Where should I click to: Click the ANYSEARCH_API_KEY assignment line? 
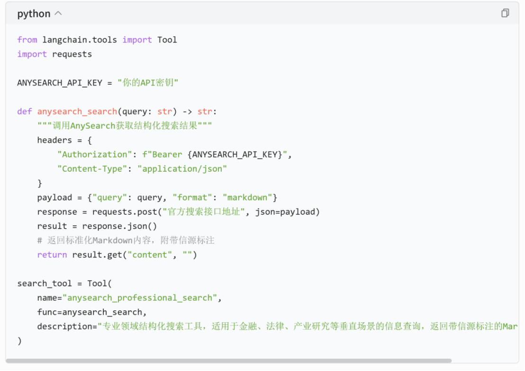(98, 83)
